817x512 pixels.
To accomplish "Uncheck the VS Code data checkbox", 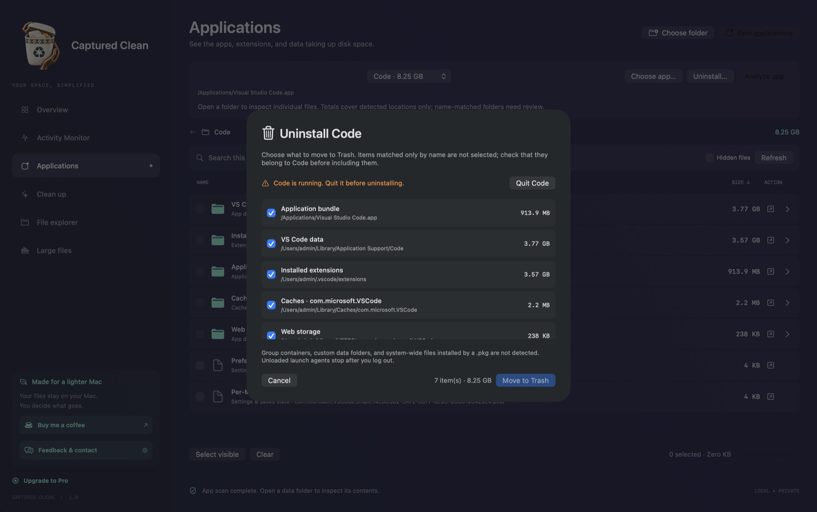I will (x=271, y=244).
